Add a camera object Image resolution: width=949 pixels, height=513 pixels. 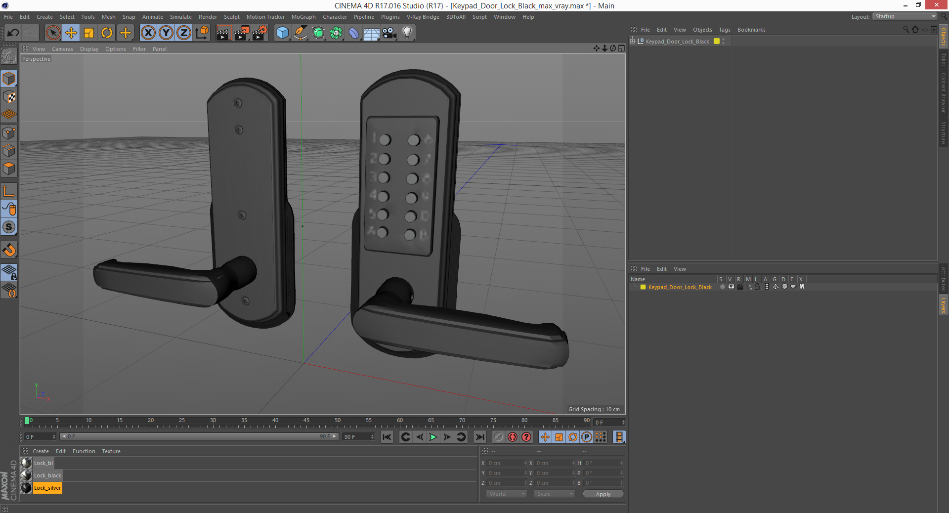tap(389, 33)
